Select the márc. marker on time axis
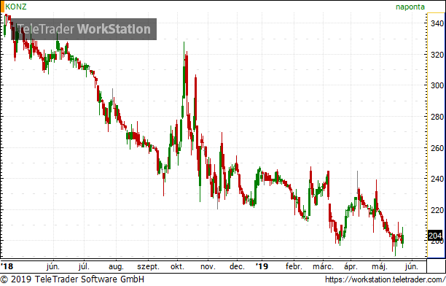Viewport: 446px width, 286px height. tap(323, 266)
